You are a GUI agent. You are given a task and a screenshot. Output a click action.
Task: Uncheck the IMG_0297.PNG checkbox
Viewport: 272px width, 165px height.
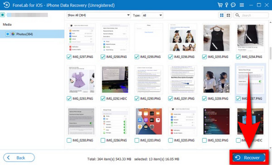[x=69, y=57]
